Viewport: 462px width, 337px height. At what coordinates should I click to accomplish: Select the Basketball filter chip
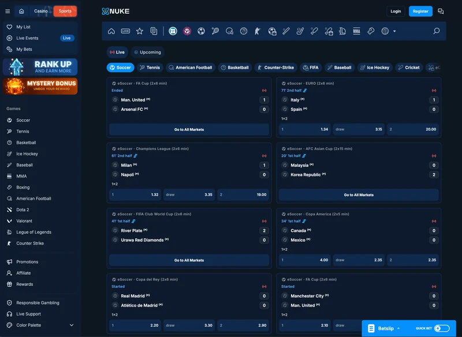235,68
